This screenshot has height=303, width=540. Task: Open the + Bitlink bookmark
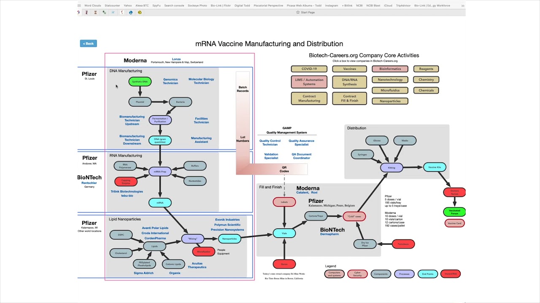coord(347,5)
